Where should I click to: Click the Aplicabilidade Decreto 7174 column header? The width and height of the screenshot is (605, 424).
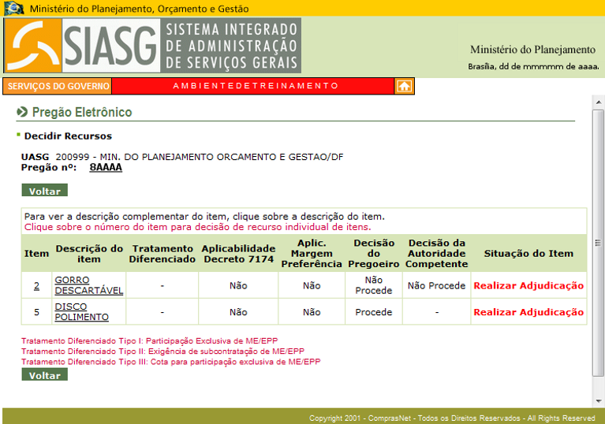coord(238,254)
